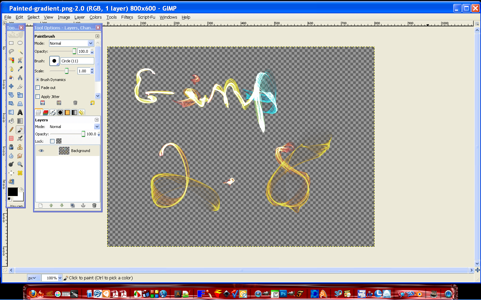Open Firefox from the bottom dock

click(x=32, y=294)
